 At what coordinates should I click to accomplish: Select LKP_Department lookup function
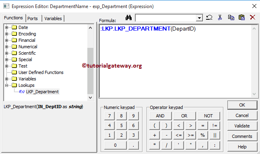click(42, 92)
